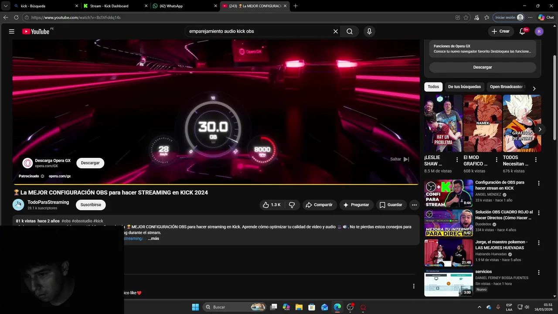Screen dimensions: 558x314
Task: Open the NAMEK El MOD GRAFICO short
Action: (483, 123)
